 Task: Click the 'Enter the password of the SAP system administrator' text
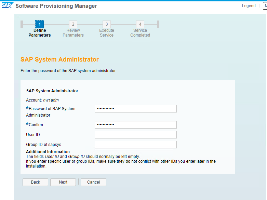(x=68, y=71)
